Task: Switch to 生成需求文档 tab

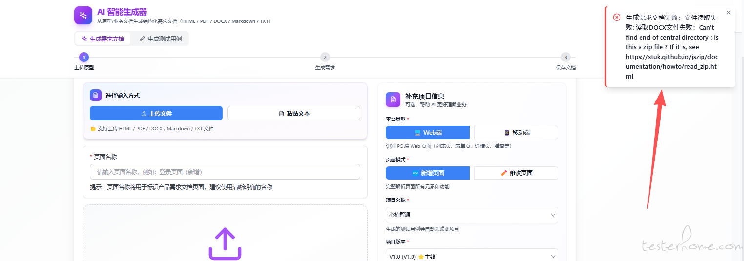Action: click(103, 39)
